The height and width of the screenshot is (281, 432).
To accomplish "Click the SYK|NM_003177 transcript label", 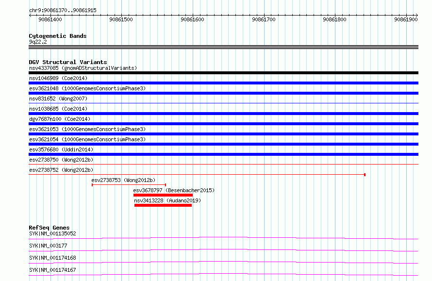I will point(48,246).
